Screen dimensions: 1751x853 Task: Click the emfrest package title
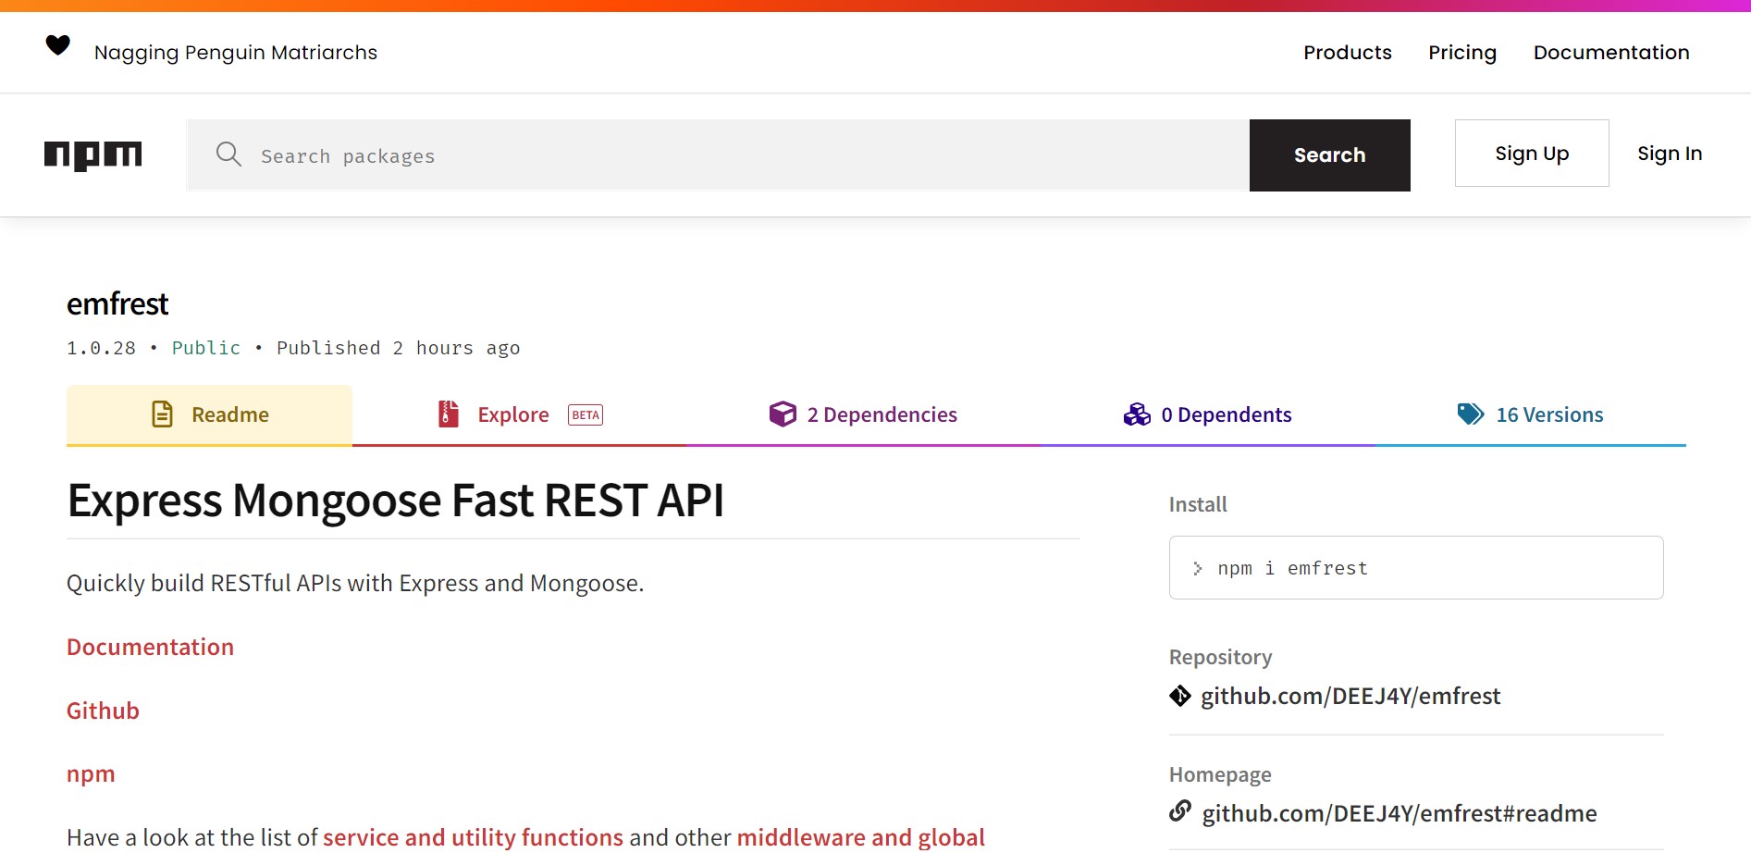pyautogui.click(x=117, y=303)
